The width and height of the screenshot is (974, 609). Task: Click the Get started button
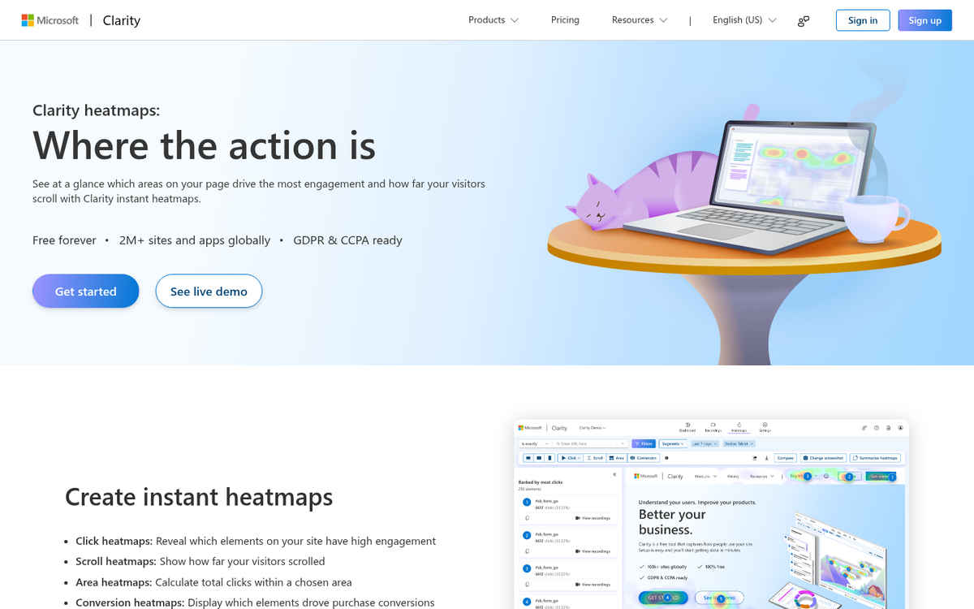coord(85,291)
